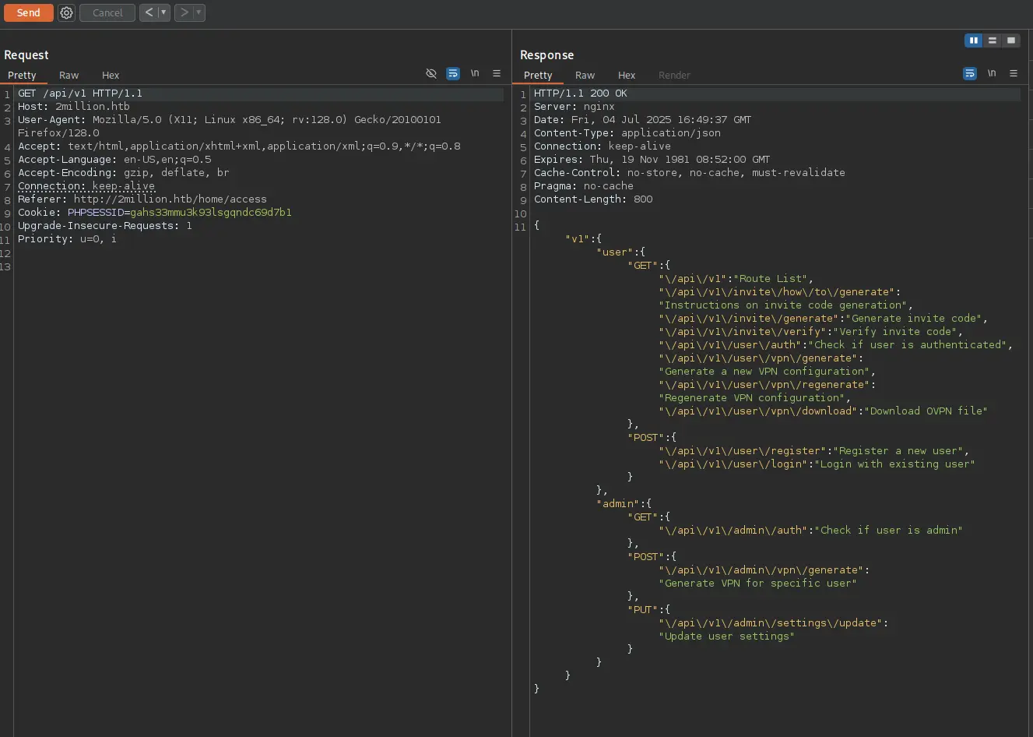Toggle non-printable \n characters in Response pane
The image size is (1033, 737).
pyautogui.click(x=992, y=73)
